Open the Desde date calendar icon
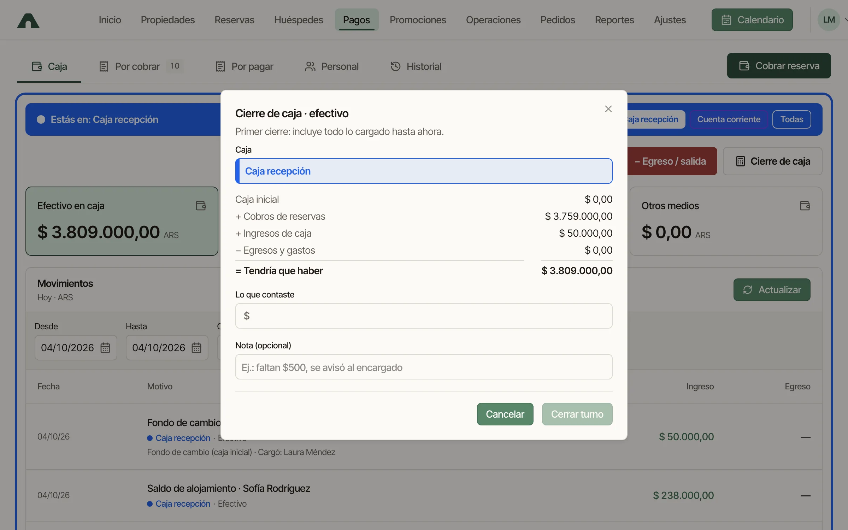The width and height of the screenshot is (848, 530). pos(105,348)
